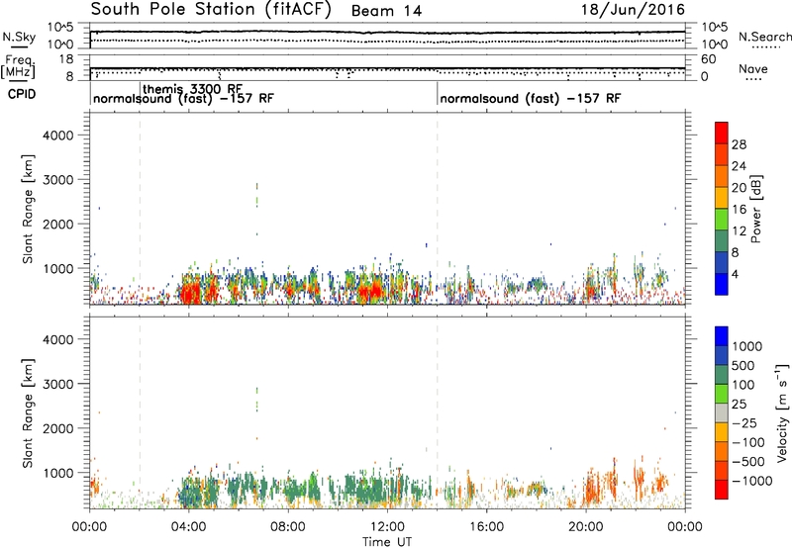This screenshot has height=548, width=792.
Task: Click the 1000 velocity colorbar value
Action: (x=746, y=346)
